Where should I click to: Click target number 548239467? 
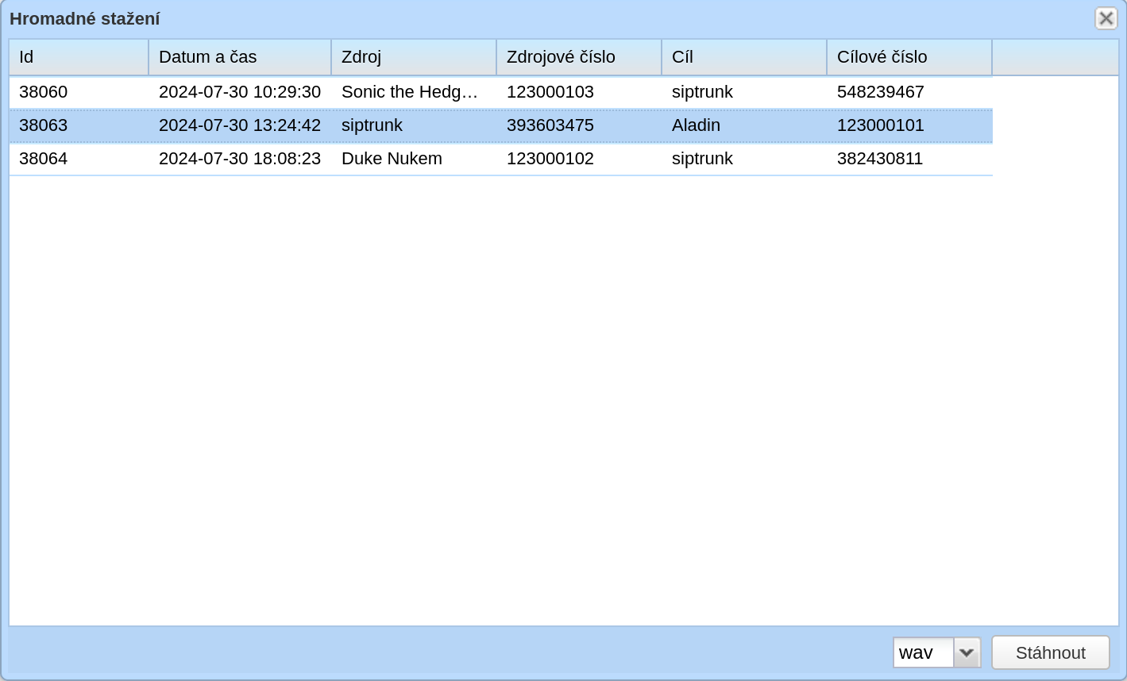click(x=881, y=92)
